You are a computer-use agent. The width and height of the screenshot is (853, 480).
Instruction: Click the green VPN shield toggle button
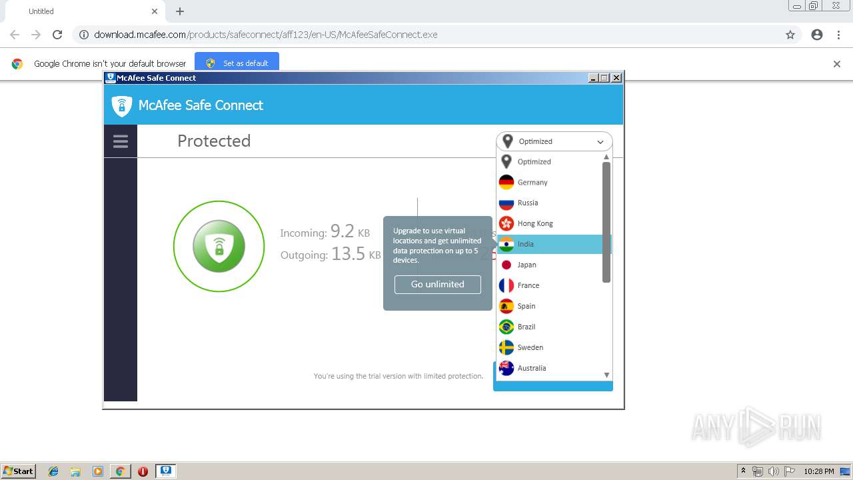(219, 246)
